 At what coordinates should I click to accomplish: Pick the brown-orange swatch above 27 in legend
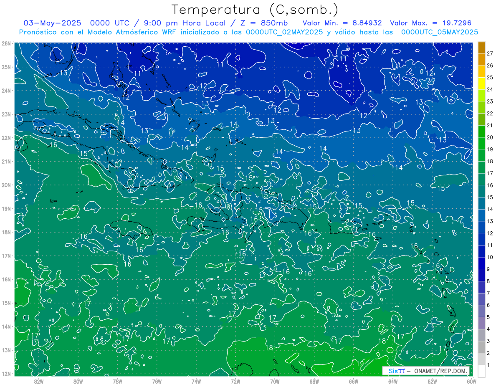[x=481, y=48]
